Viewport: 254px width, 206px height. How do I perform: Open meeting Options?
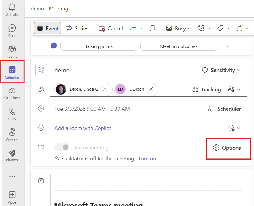point(227,148)
